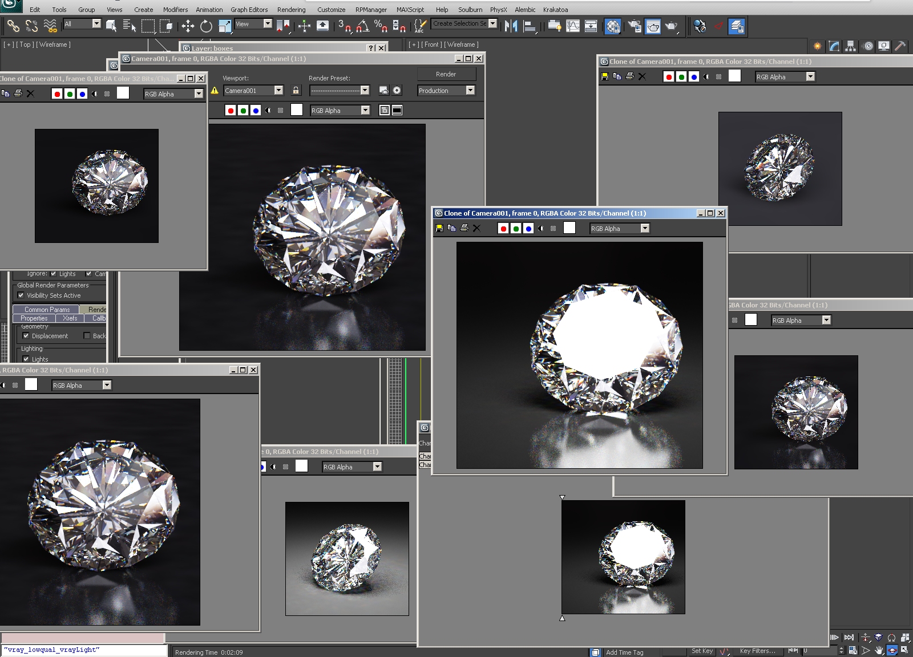Open the Modify panel tab icon

click(x=834, y=46)
